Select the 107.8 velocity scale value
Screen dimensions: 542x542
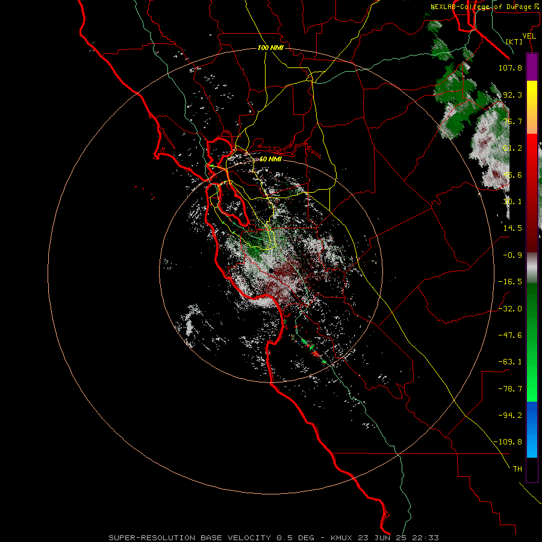[x=510, y=67]
